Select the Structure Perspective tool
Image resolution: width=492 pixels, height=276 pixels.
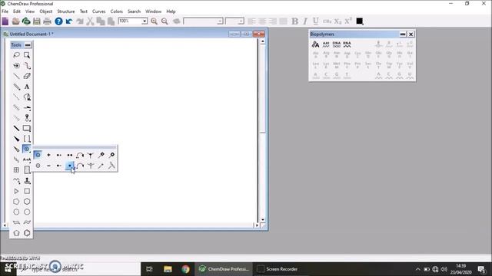(x=16, y=65)
